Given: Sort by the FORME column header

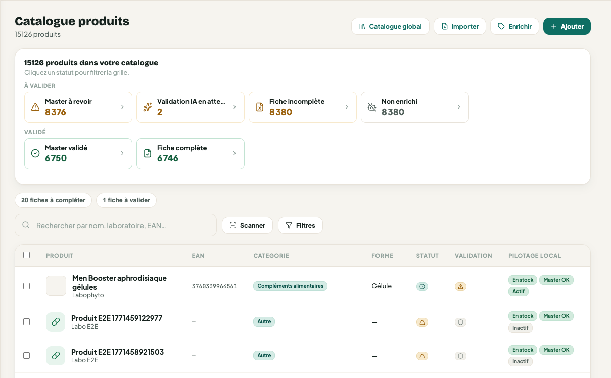Looking at the screenshot, I should coord(383,256).
